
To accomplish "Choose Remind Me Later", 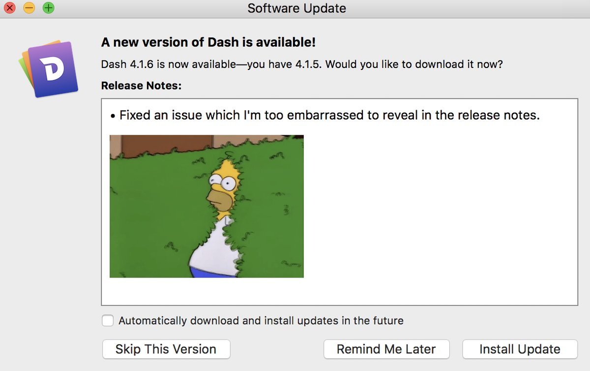I will click(386, 349).
